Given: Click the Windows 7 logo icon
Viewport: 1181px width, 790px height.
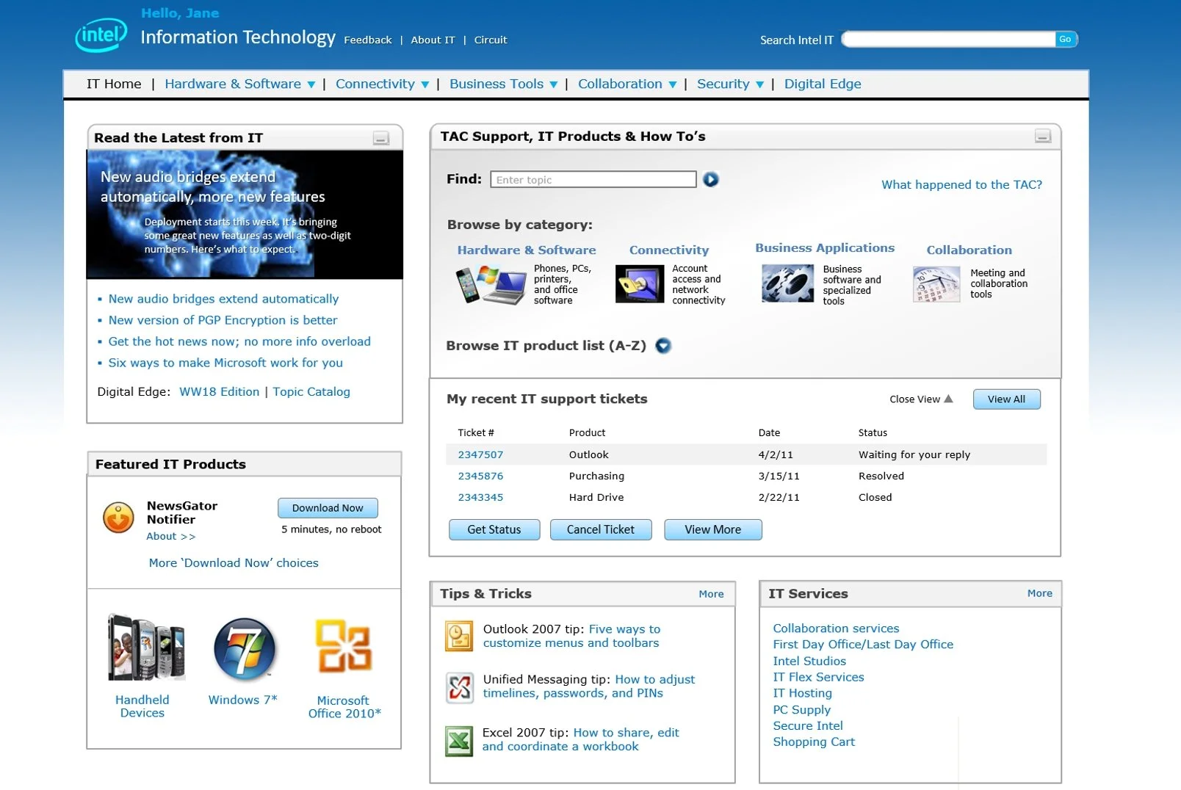Looking at the screenshot, I should pyautogui.click(x=245, y=648).
